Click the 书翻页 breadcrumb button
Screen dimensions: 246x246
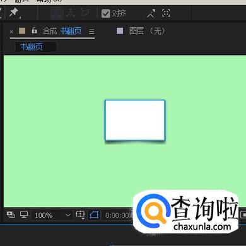[x=32, y=47]
